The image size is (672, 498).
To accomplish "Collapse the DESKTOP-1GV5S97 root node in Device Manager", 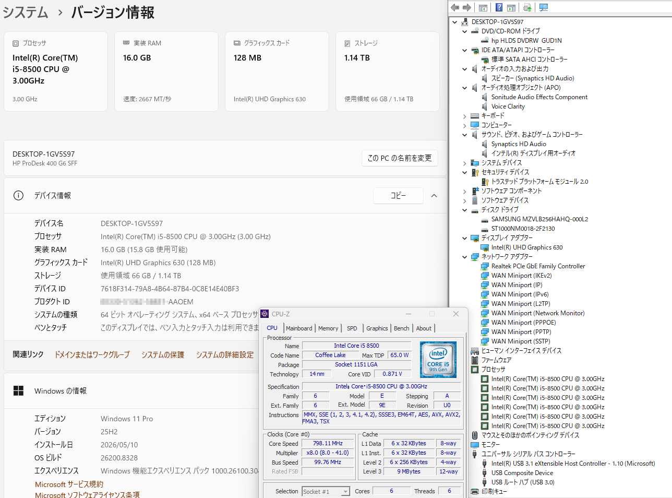I will 455,22.
